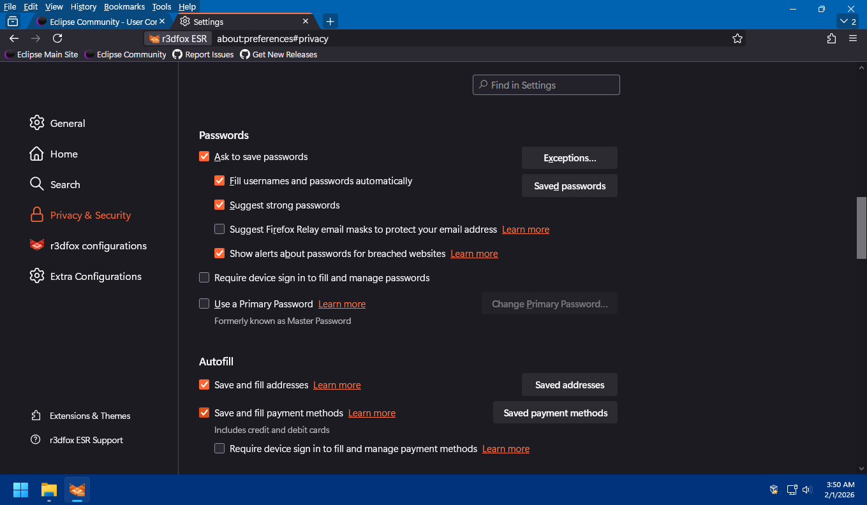Click the Find in Settings search box
Image resolution: width=867 pixels, height=505 pixels.
(546, 85)
